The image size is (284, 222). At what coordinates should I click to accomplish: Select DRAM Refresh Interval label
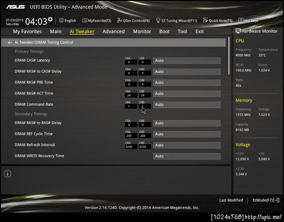coord(35,145)
